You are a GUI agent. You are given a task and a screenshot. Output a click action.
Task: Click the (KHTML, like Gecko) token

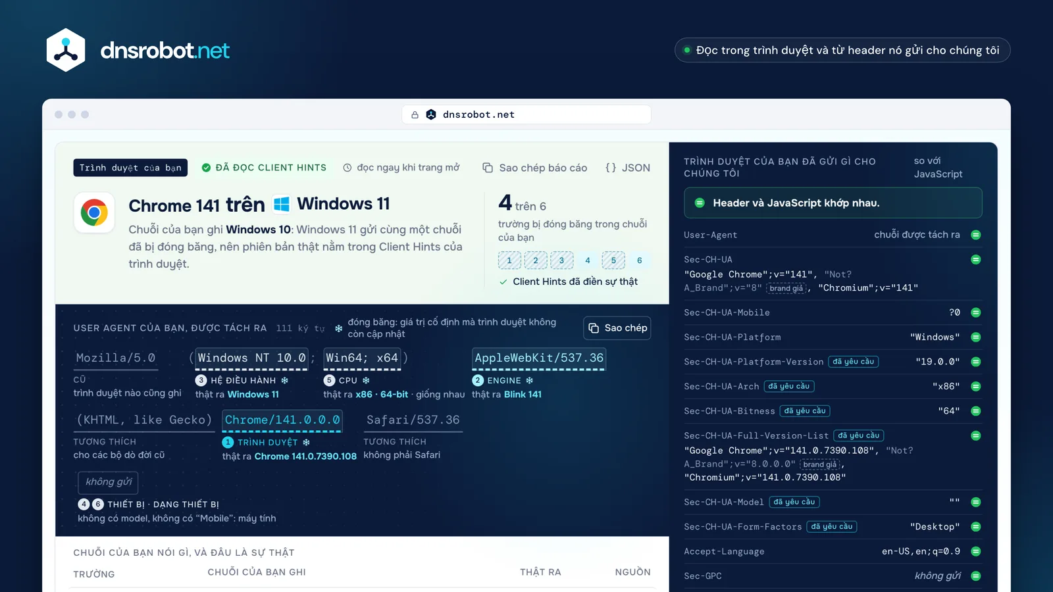point(144,420)
